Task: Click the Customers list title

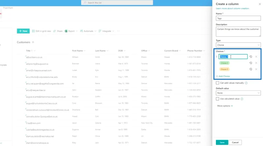Action: coord(23,42)
